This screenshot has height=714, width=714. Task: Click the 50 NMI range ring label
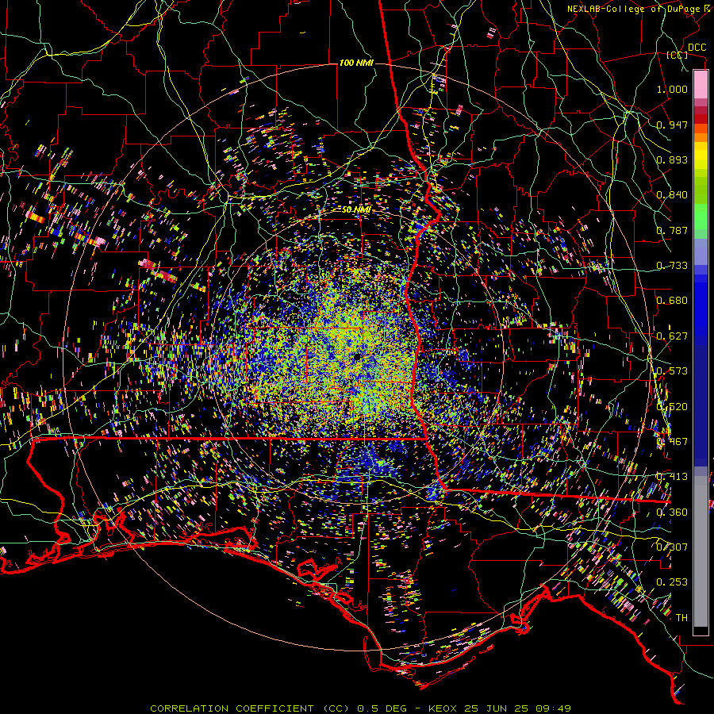[356, 209]
